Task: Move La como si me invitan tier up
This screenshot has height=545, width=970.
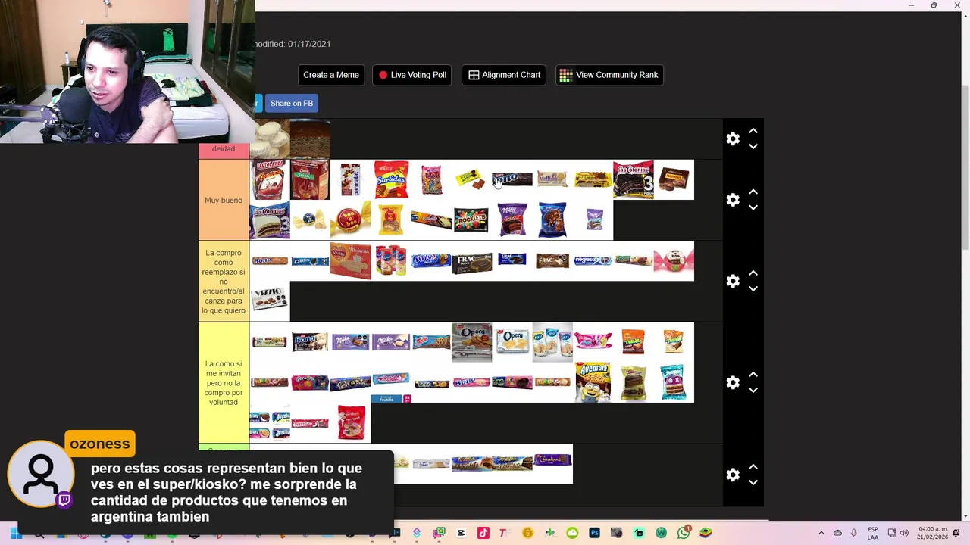Action: pyautogui.click(x=753, y=375)
